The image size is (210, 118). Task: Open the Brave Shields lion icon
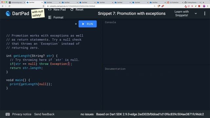159,6
